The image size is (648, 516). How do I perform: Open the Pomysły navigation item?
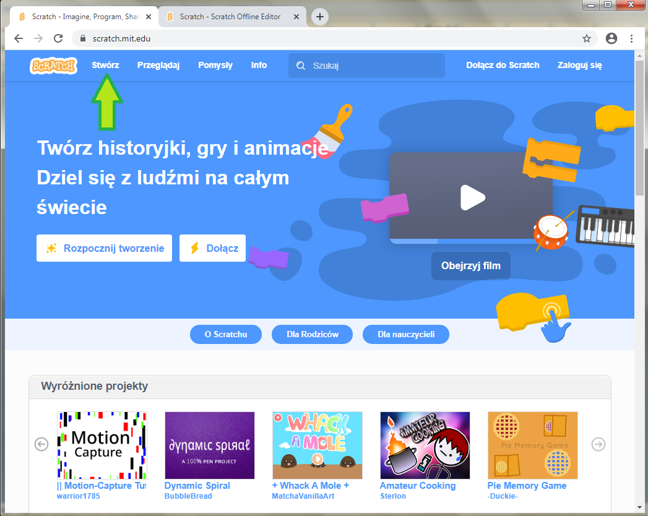click(x=215, y=66)
